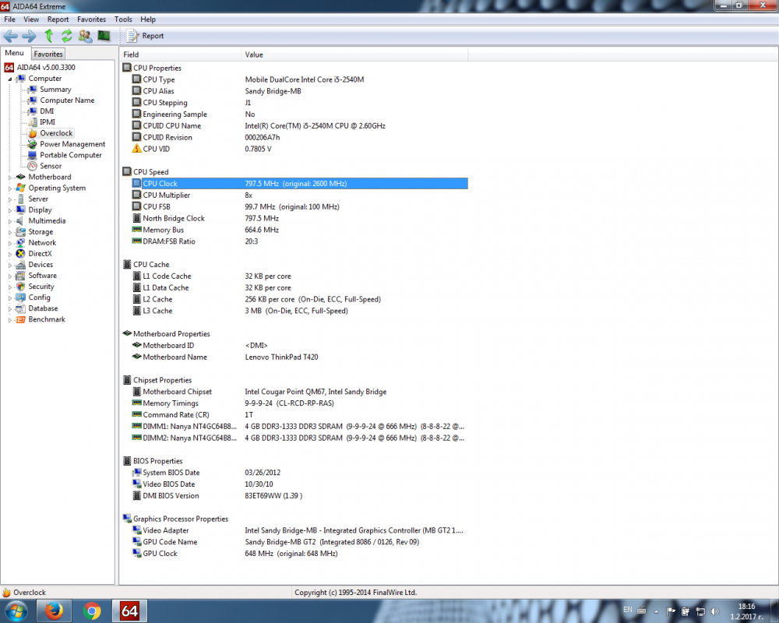Open the Tools menu
This screenshot has height=623, width=779.
tap(123, 19)
